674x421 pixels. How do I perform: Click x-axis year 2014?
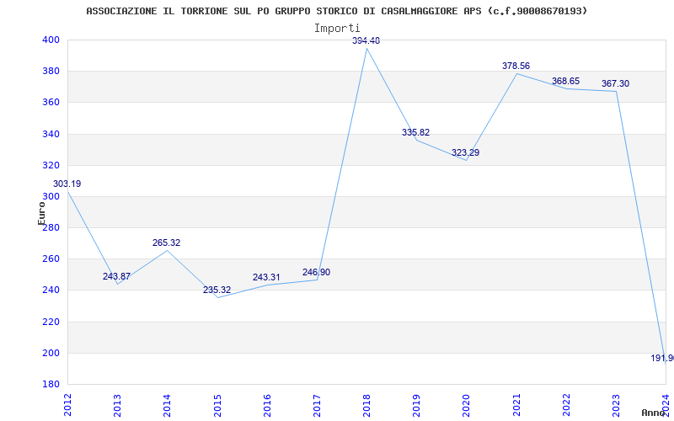(x=167, y=405)
